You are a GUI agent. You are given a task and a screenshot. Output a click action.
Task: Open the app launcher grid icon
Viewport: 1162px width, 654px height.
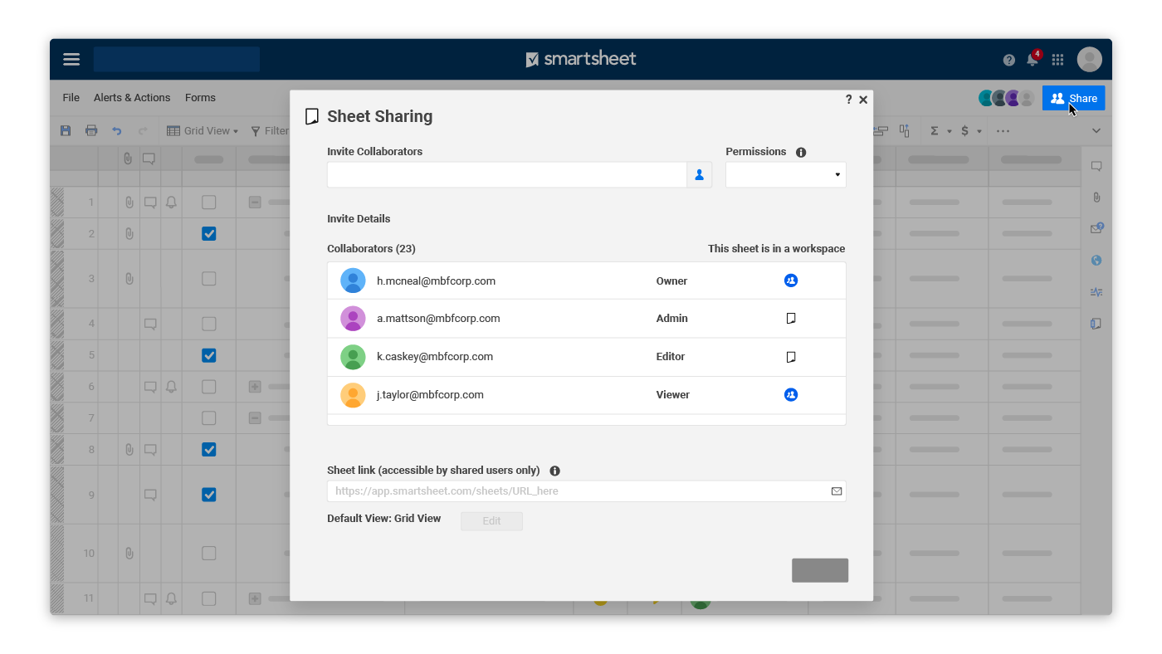tap(1057, 60)
